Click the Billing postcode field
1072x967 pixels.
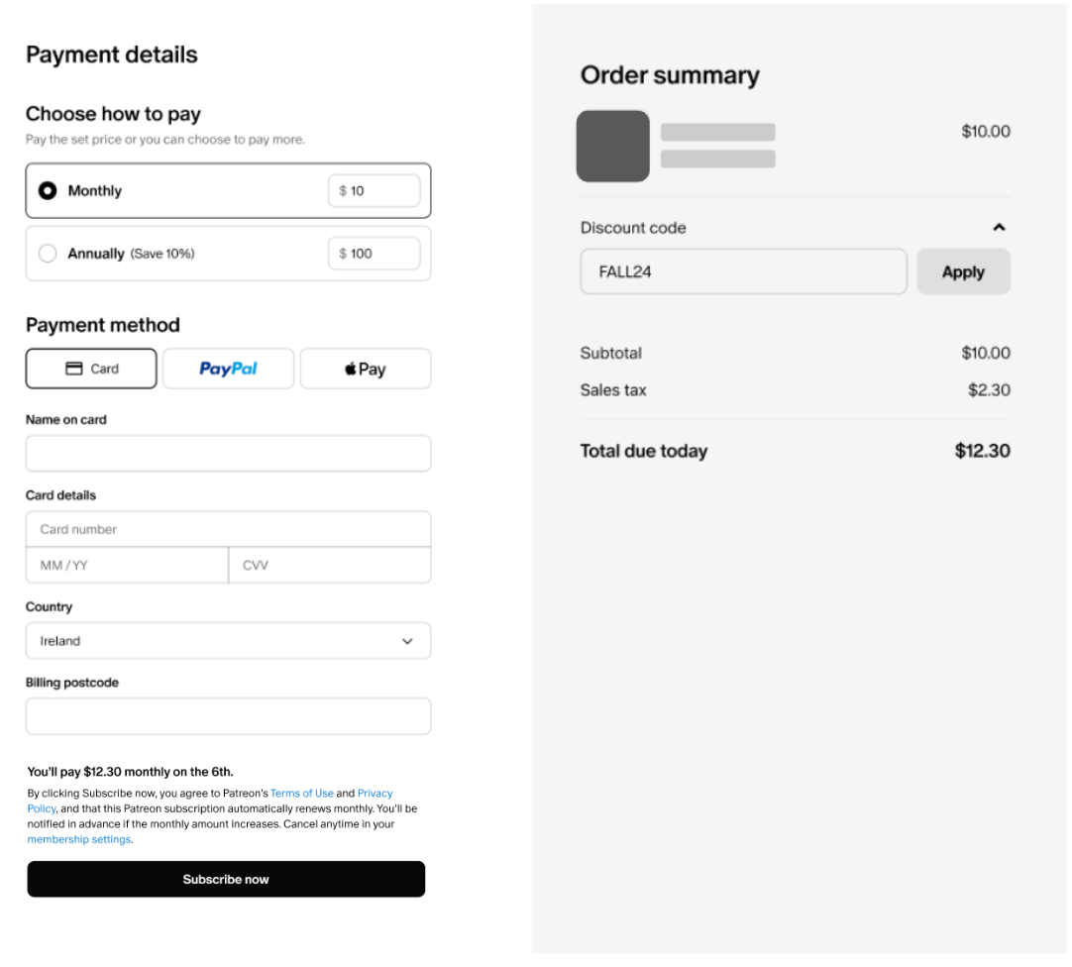tap(228, 716)
